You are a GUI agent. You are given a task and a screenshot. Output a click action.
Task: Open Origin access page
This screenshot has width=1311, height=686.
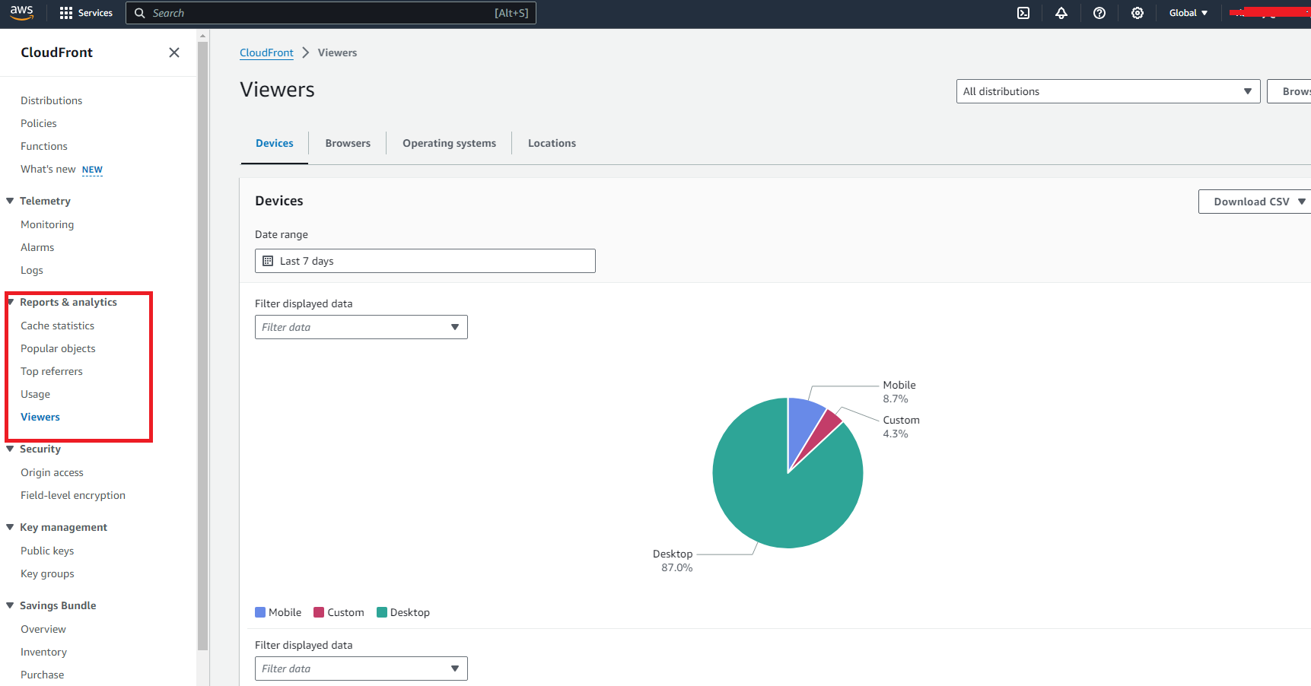pyautogui.click(x=52, y=472)
